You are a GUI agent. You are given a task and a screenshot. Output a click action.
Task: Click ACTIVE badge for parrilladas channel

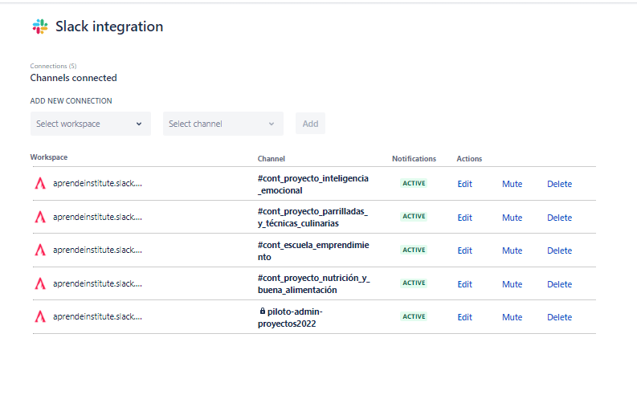click(x=414, y=217)
